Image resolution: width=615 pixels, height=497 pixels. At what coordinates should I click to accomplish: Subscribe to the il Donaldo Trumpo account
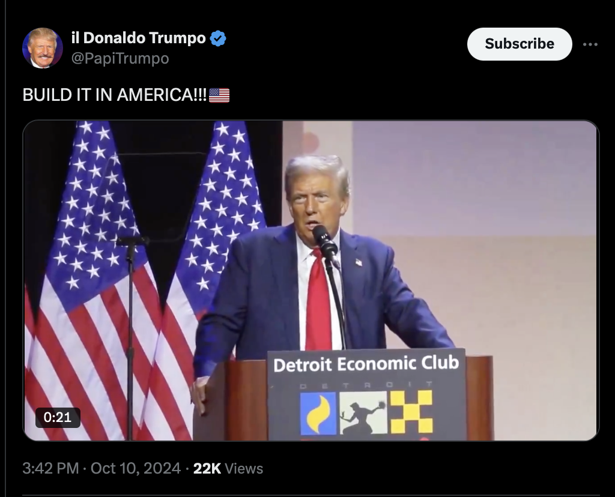point(520,44)
